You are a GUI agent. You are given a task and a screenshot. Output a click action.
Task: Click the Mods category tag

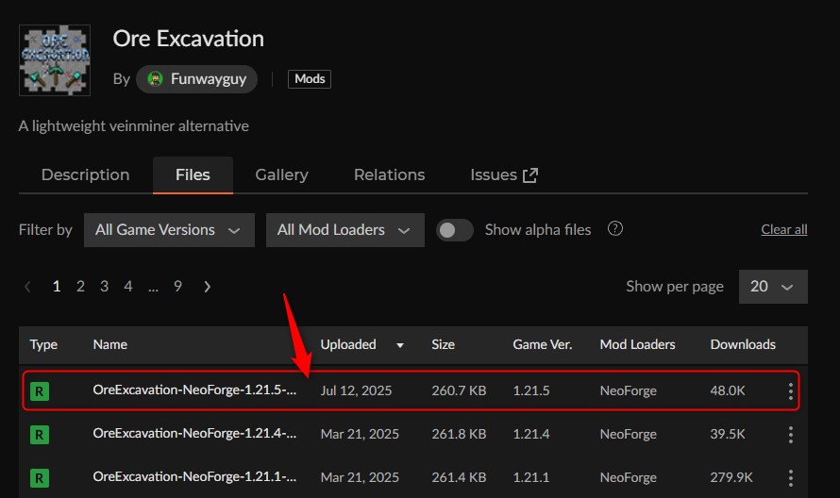tap(310, 79)
